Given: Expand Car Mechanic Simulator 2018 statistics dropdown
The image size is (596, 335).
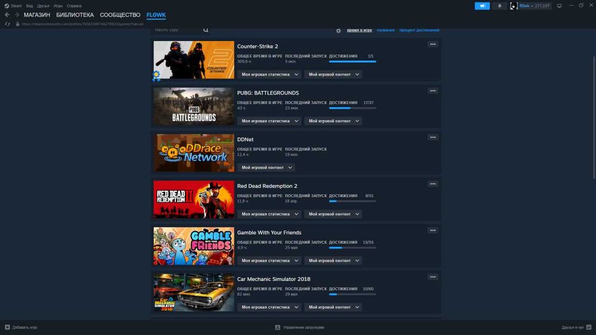Looking at the screenshot, I should point(269,307).
